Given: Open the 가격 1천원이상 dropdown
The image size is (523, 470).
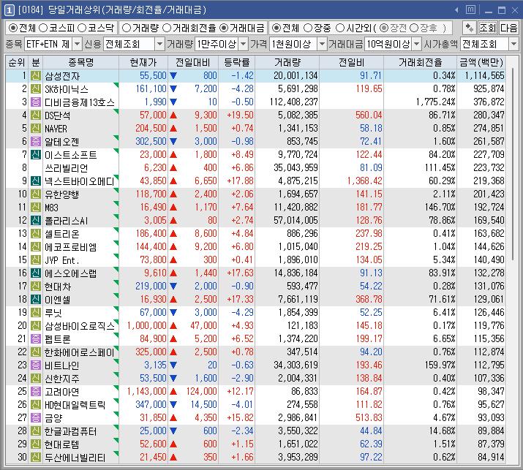Looking at the screenshot, I should tap(322, 44).
